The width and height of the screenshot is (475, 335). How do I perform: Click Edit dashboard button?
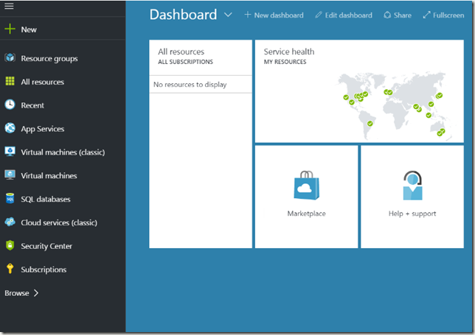[344, 15]
